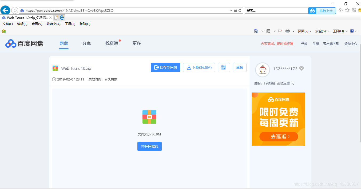
Task: Click the 百度网盘 logo in the header
Action: click(x=24, y=43)
